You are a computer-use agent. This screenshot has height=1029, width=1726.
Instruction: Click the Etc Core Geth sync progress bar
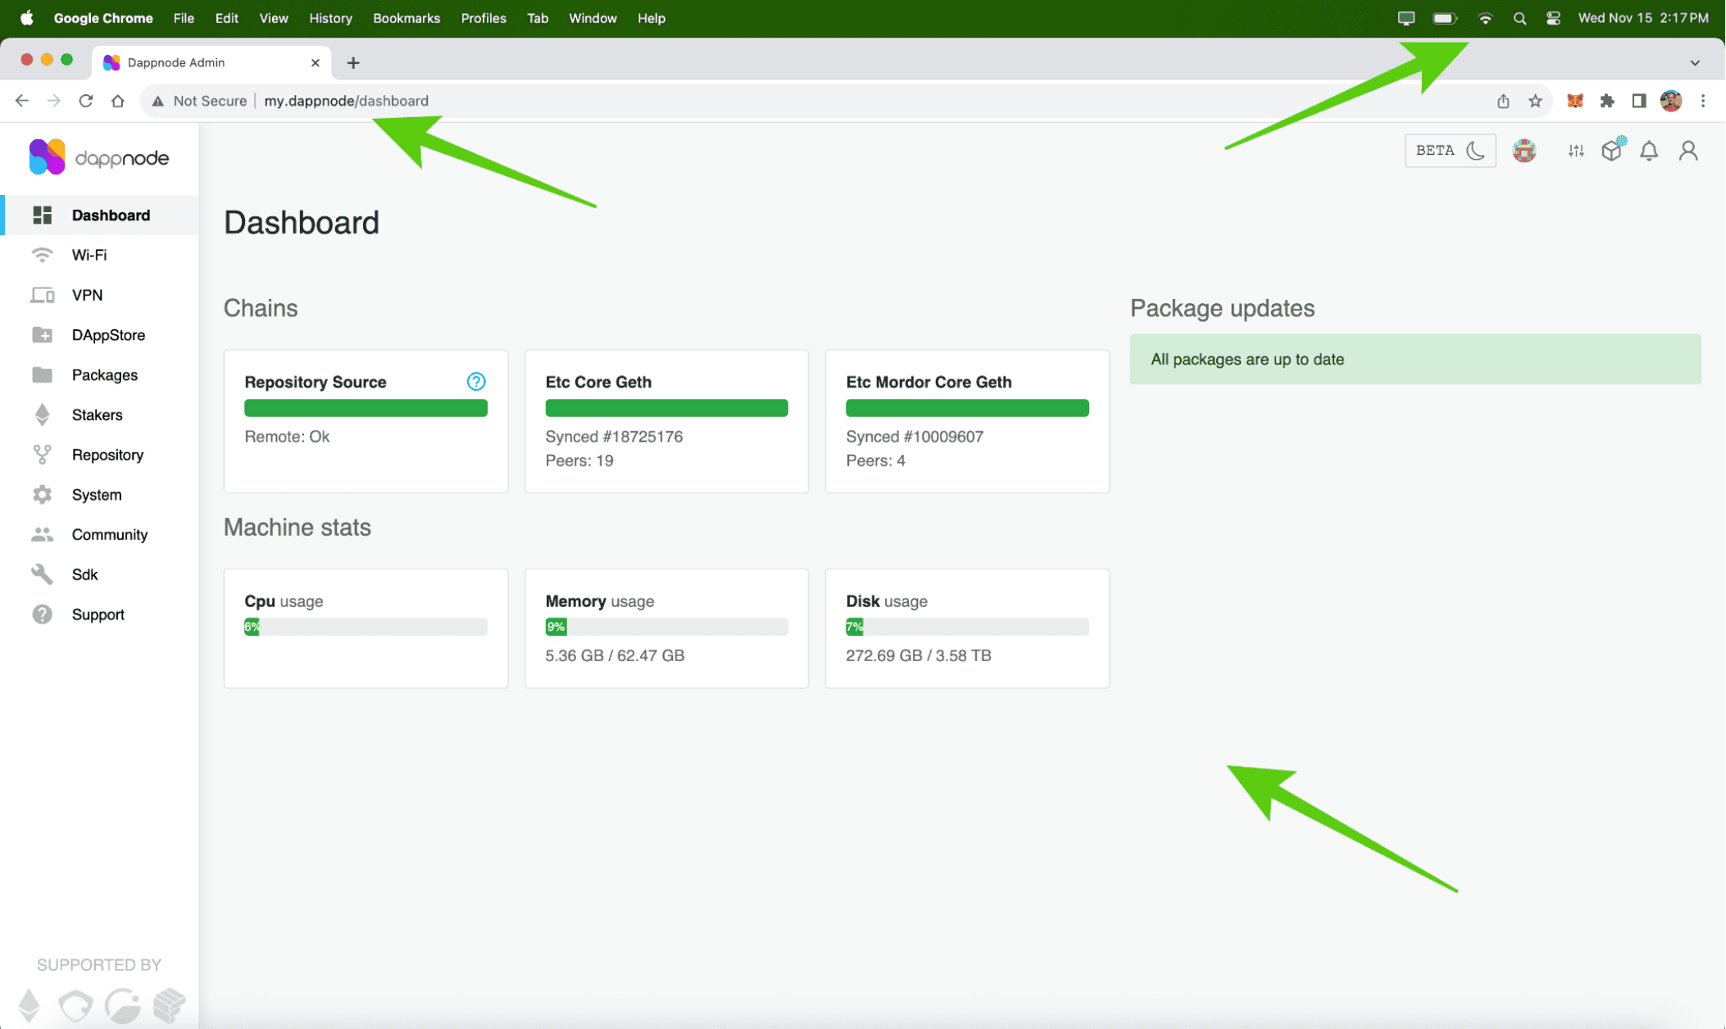pyautogui.click(x=666, y=407)
